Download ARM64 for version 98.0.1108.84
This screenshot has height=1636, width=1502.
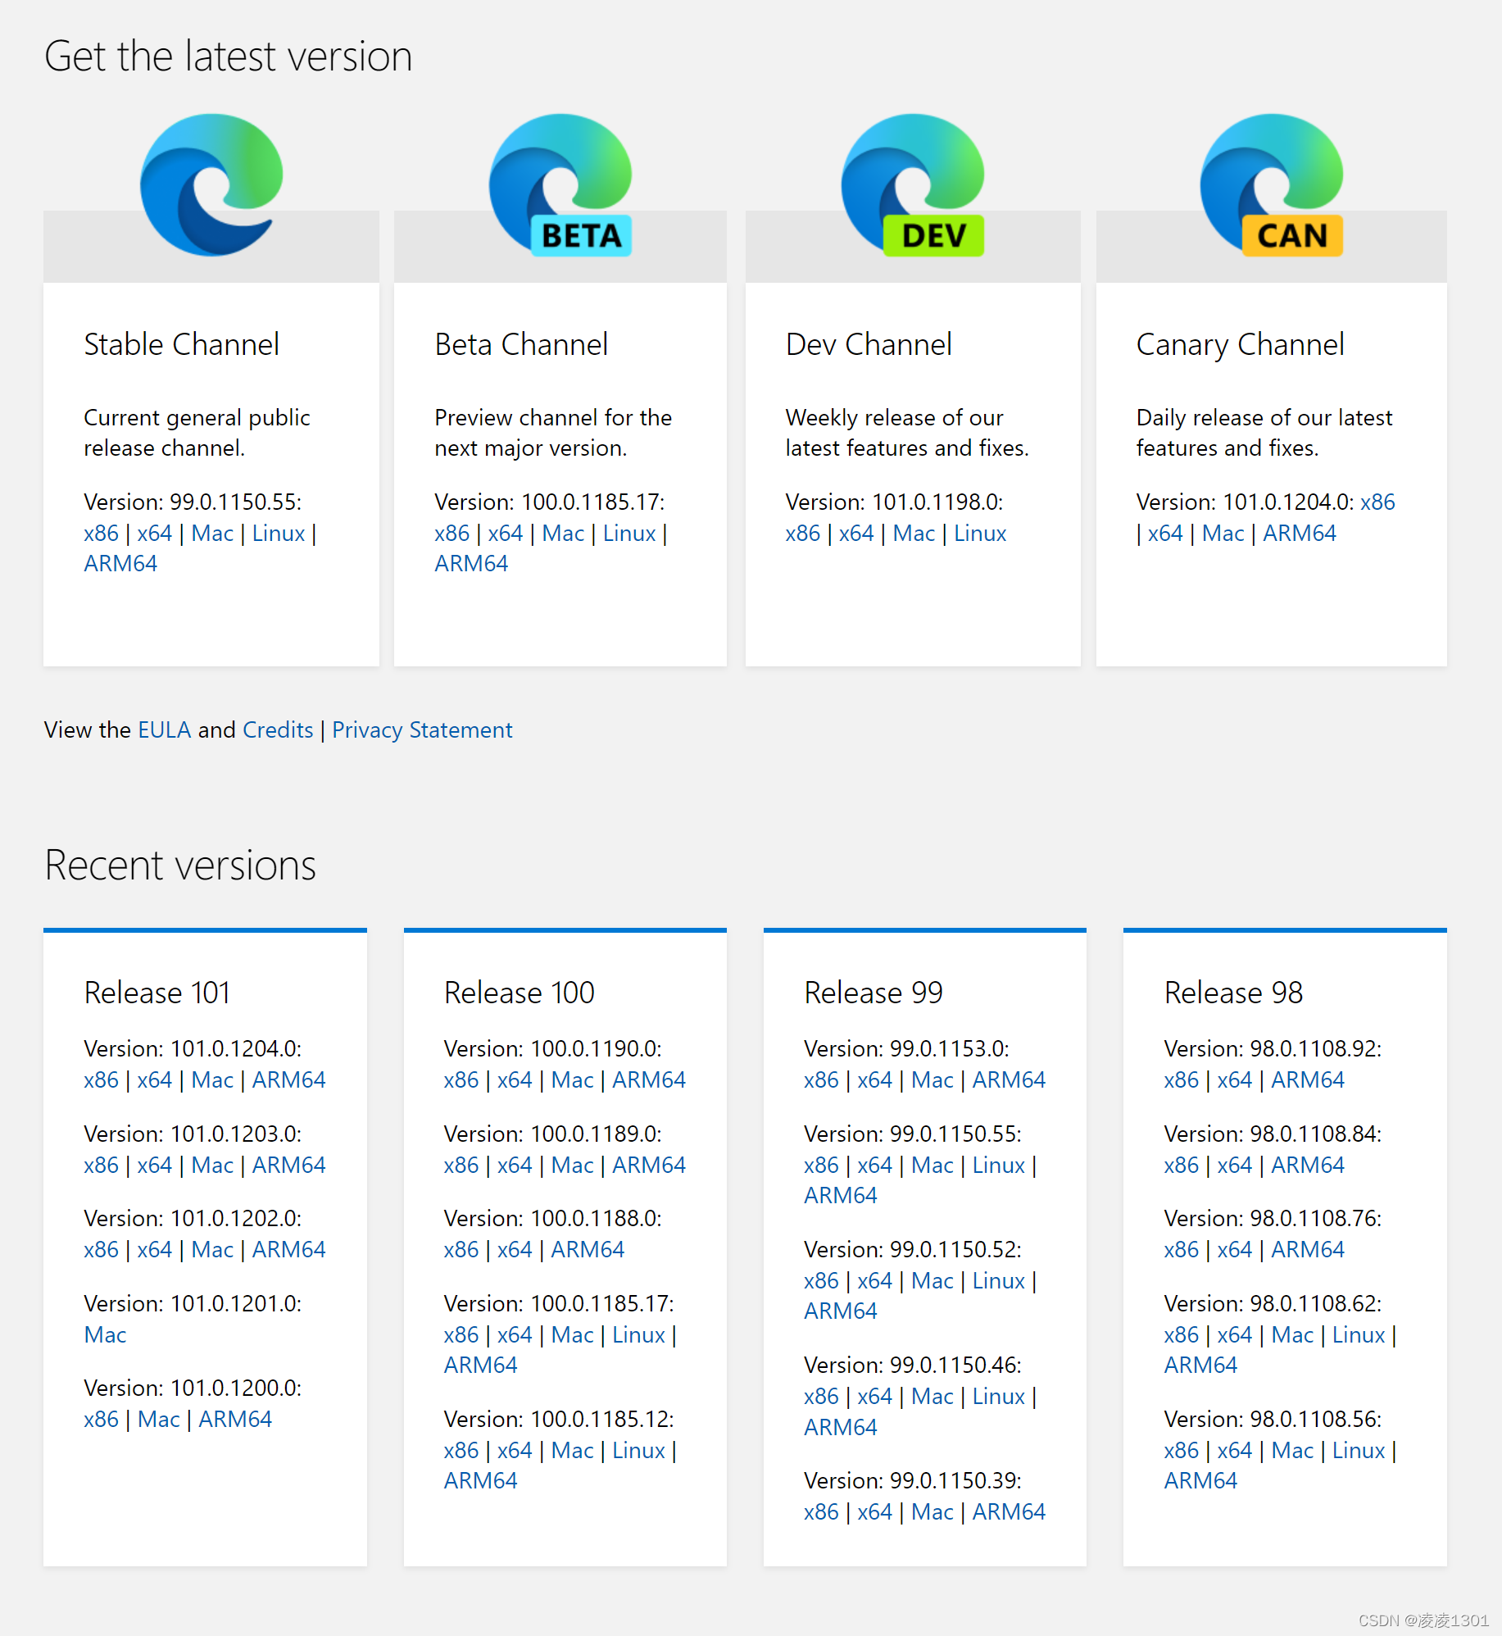click(x=1308, y=1165)
